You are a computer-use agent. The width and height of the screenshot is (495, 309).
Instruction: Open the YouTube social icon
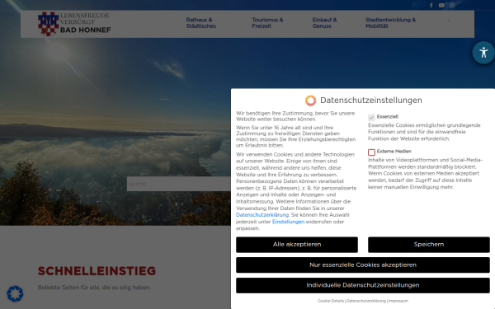pyautogui.click(x=441, y=6)
